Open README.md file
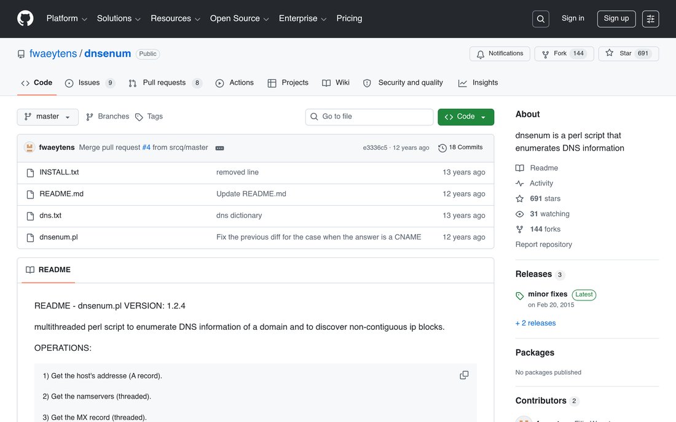 61,194
